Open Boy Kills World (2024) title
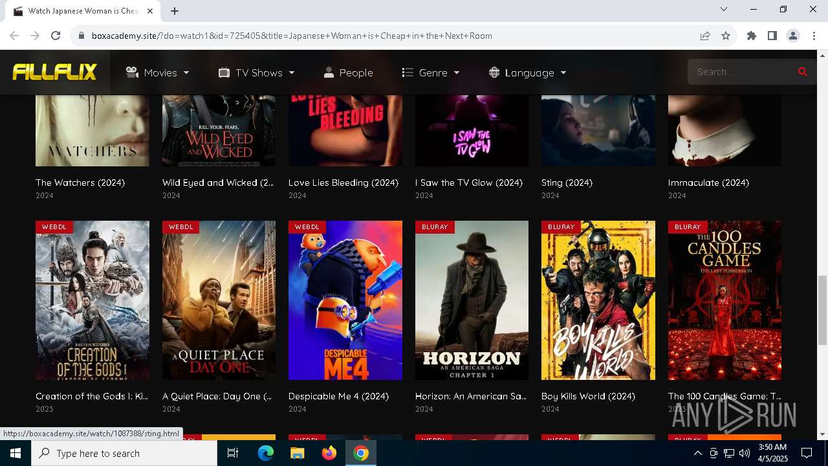 588,396
